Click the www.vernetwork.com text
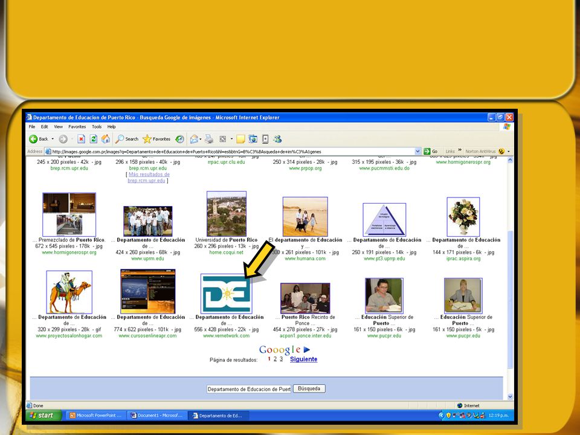 pyautogui.click(x=227, y=336)
